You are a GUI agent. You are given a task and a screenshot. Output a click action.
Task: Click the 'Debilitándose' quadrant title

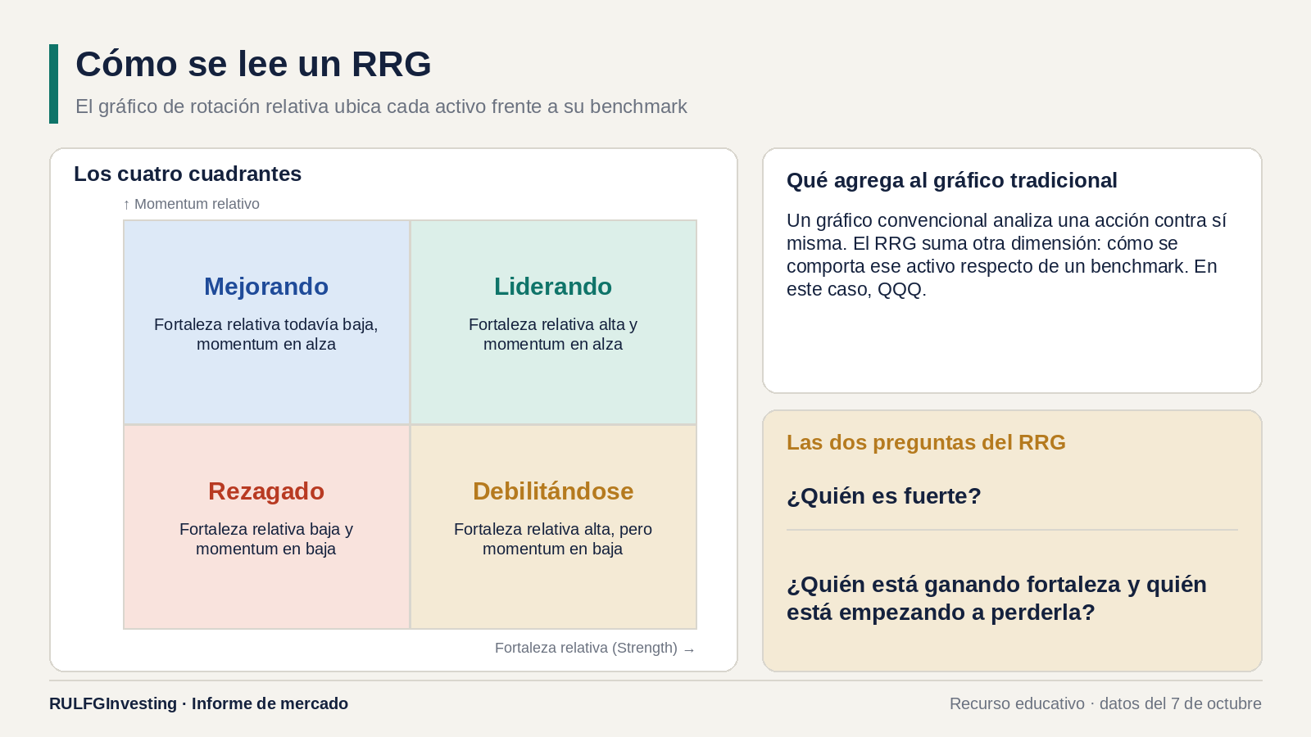click(553, 491)
